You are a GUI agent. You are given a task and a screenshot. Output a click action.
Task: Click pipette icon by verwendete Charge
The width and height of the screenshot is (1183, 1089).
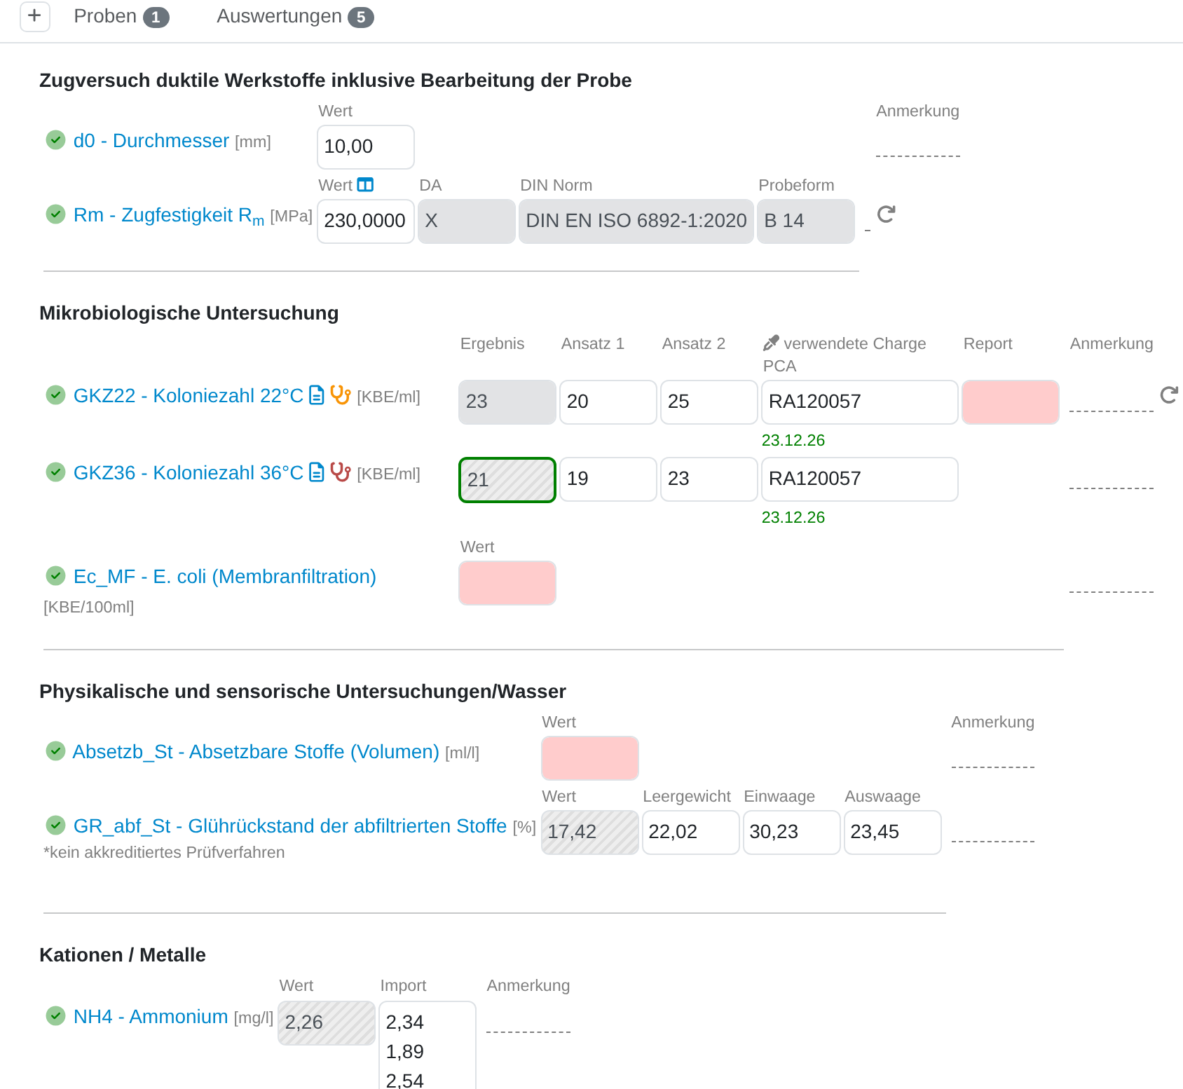click(x=771, y=343)
